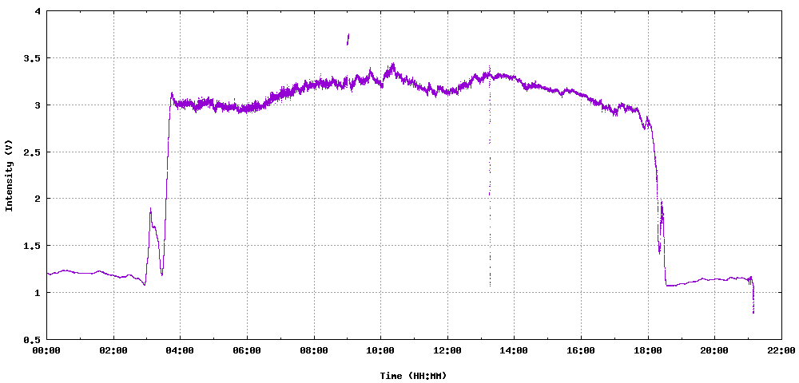Click the "Intensity (V)" axis title

9,175
